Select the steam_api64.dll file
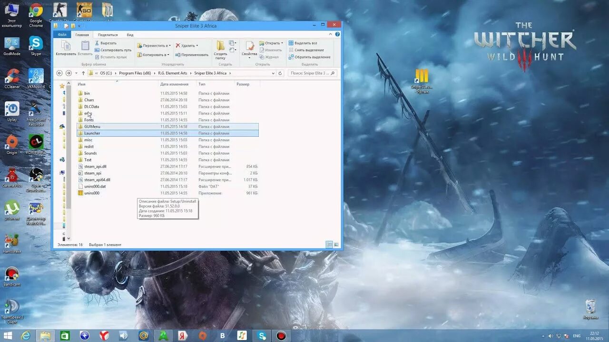This screenshot has height=342, width=609. pyautogui.click(x=97, y=180)
